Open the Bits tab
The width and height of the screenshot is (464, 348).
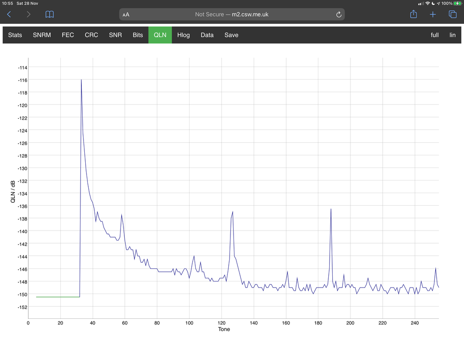[x=138, y=35]
